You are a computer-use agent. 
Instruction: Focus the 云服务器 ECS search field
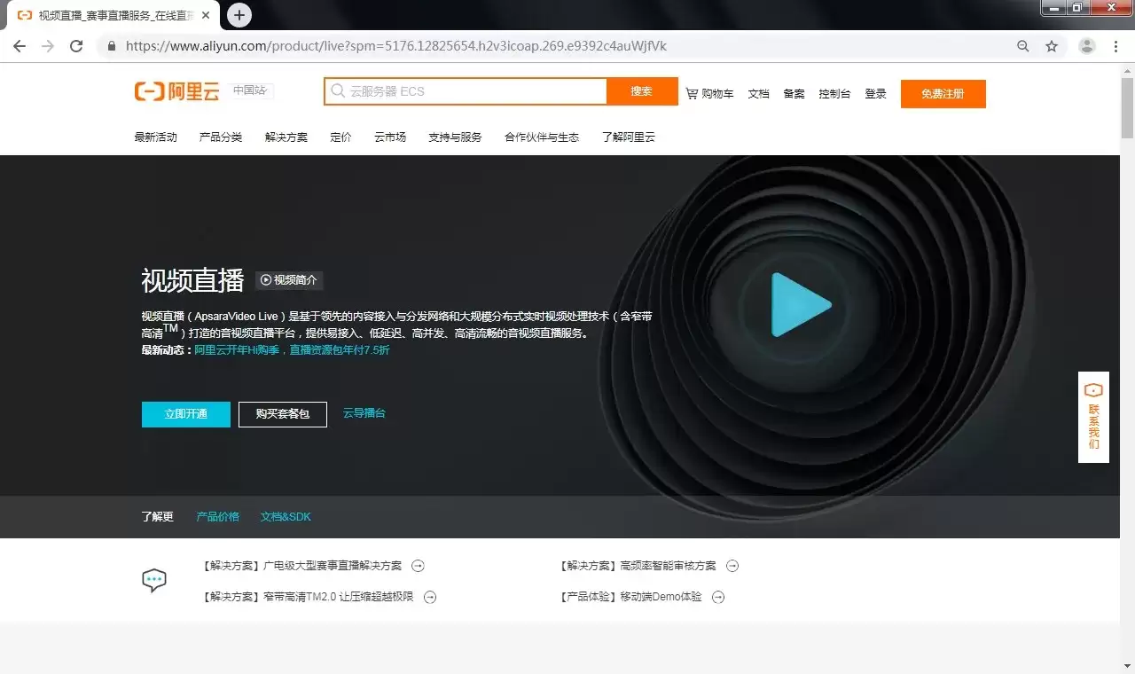pyautogui.click(x=466, y=91)
